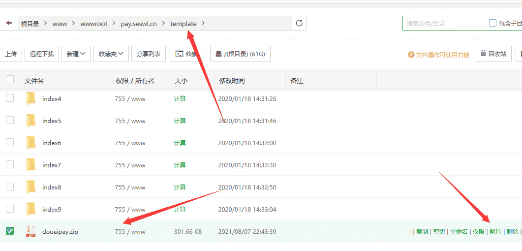The height and width of the screenshot is (251, 522).
Task: Calculate size (计算) of index6
Action: (x=180, y=143)
